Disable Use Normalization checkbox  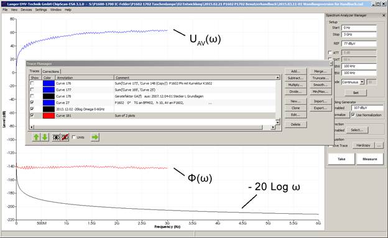(353, 115)
